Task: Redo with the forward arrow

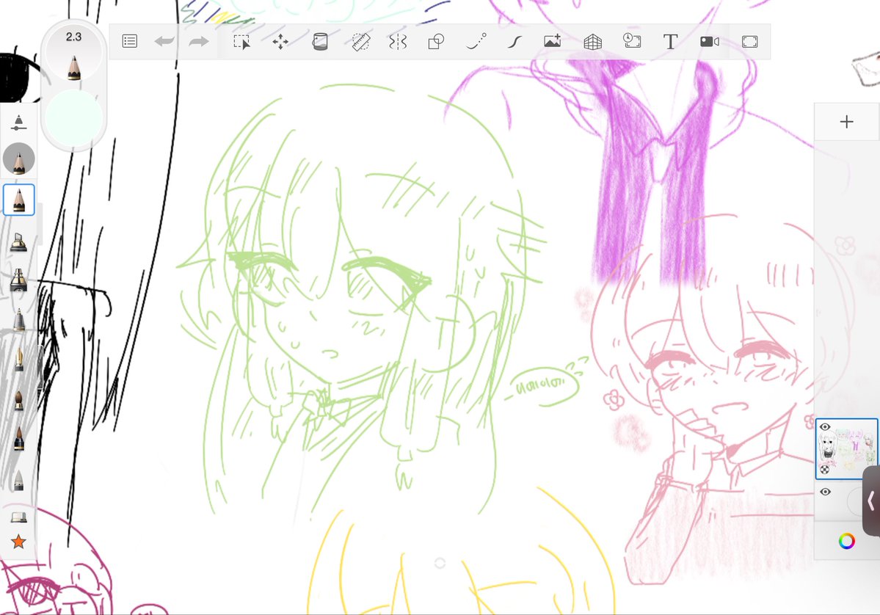Action: tap(199, 41)
